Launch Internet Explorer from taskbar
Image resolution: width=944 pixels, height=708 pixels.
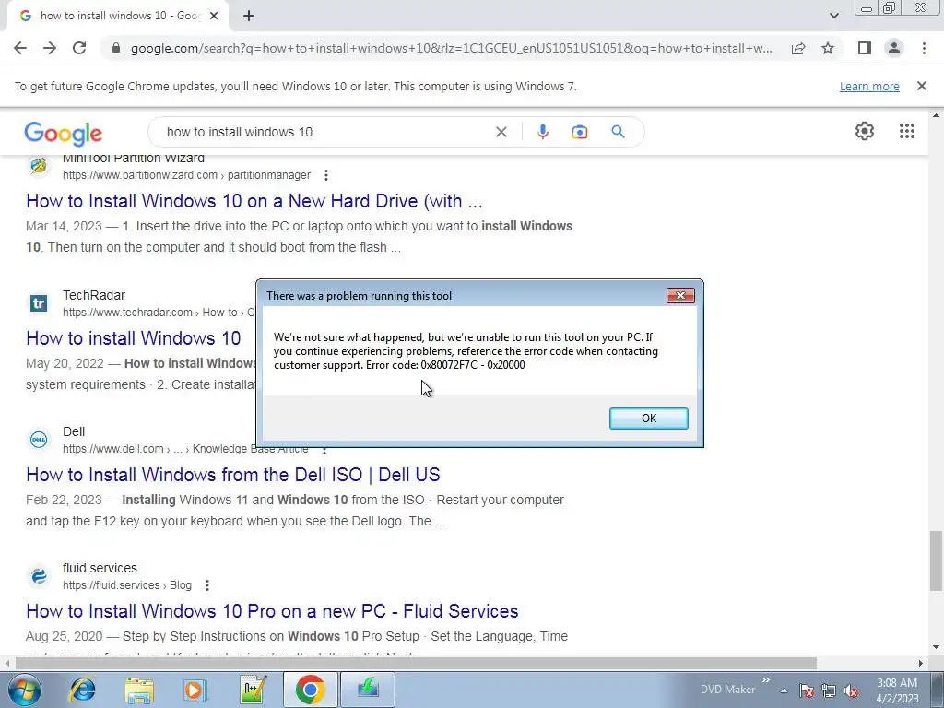pyautogui.click(x=82, y=690)
